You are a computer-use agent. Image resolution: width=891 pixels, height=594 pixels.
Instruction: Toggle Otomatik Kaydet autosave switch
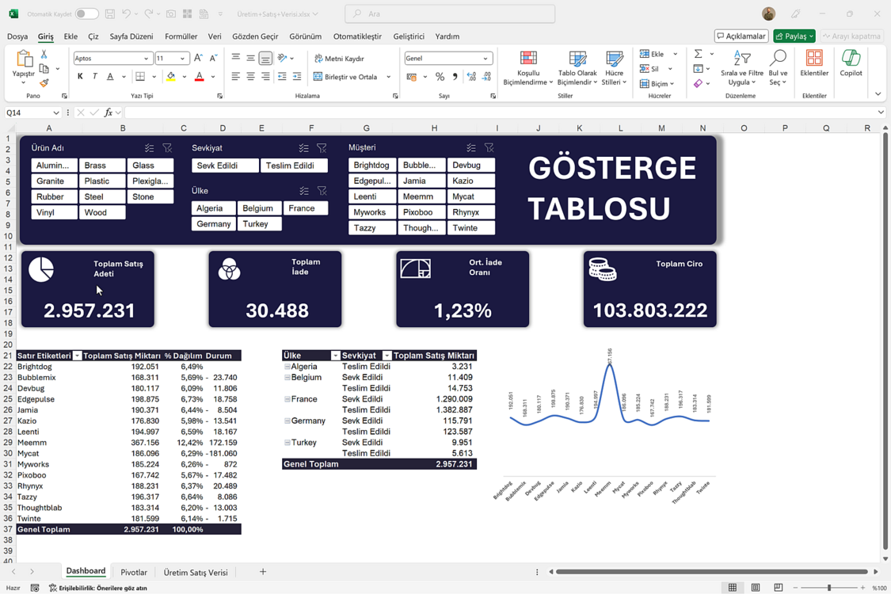[86, 13]
